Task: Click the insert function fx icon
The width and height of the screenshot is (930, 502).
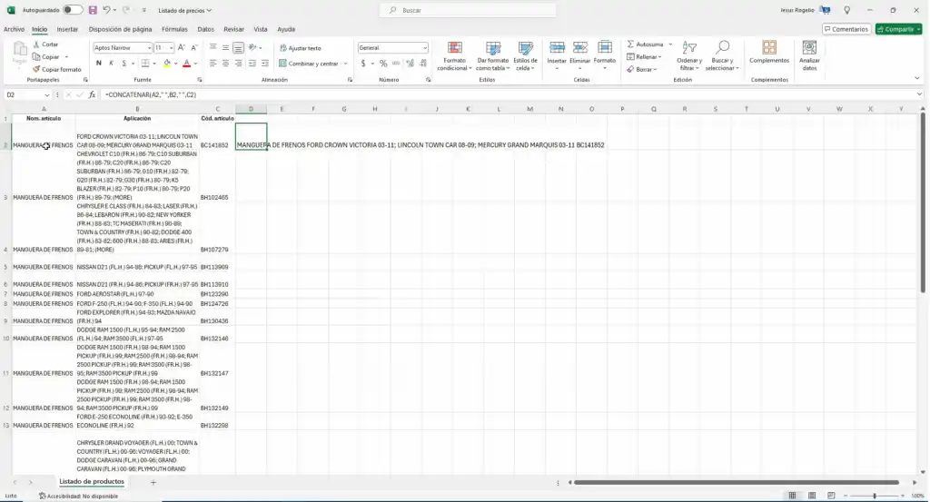Action: [92, 94]
